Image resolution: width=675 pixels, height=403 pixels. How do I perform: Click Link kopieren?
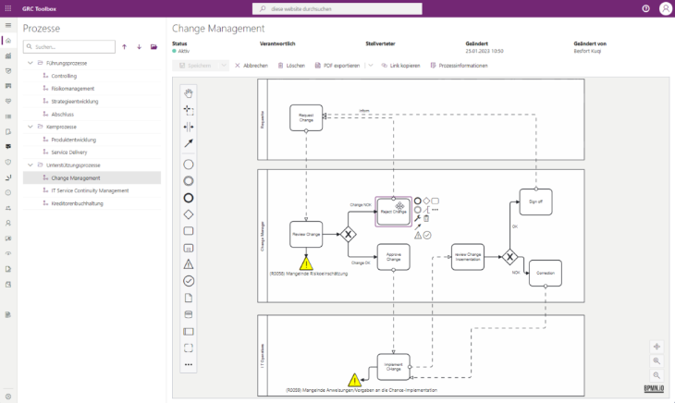400,66
